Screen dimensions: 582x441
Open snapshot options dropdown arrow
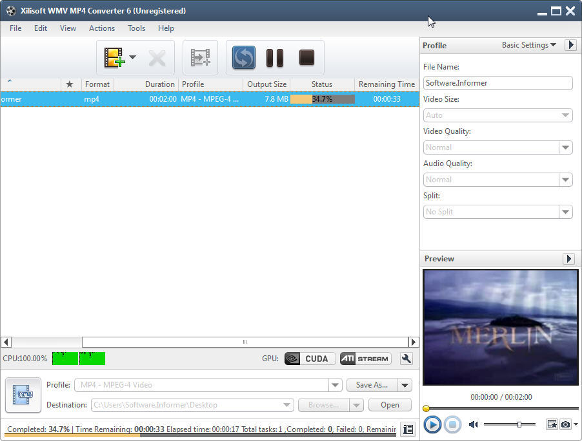[x=576, y=424]
